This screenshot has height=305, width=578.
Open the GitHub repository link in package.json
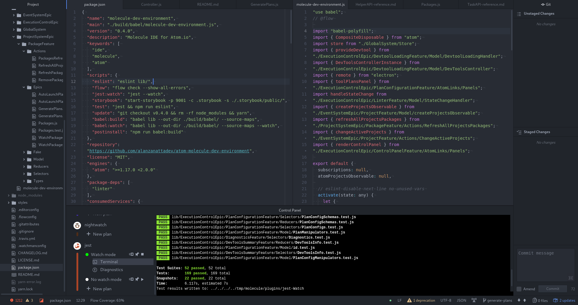pos(169,151)
